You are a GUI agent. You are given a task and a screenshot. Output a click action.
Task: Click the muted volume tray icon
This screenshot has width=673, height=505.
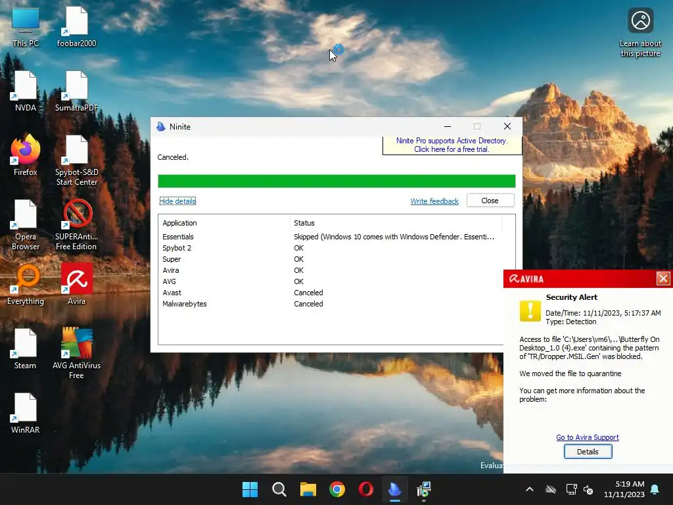click(x=588, y=489)
